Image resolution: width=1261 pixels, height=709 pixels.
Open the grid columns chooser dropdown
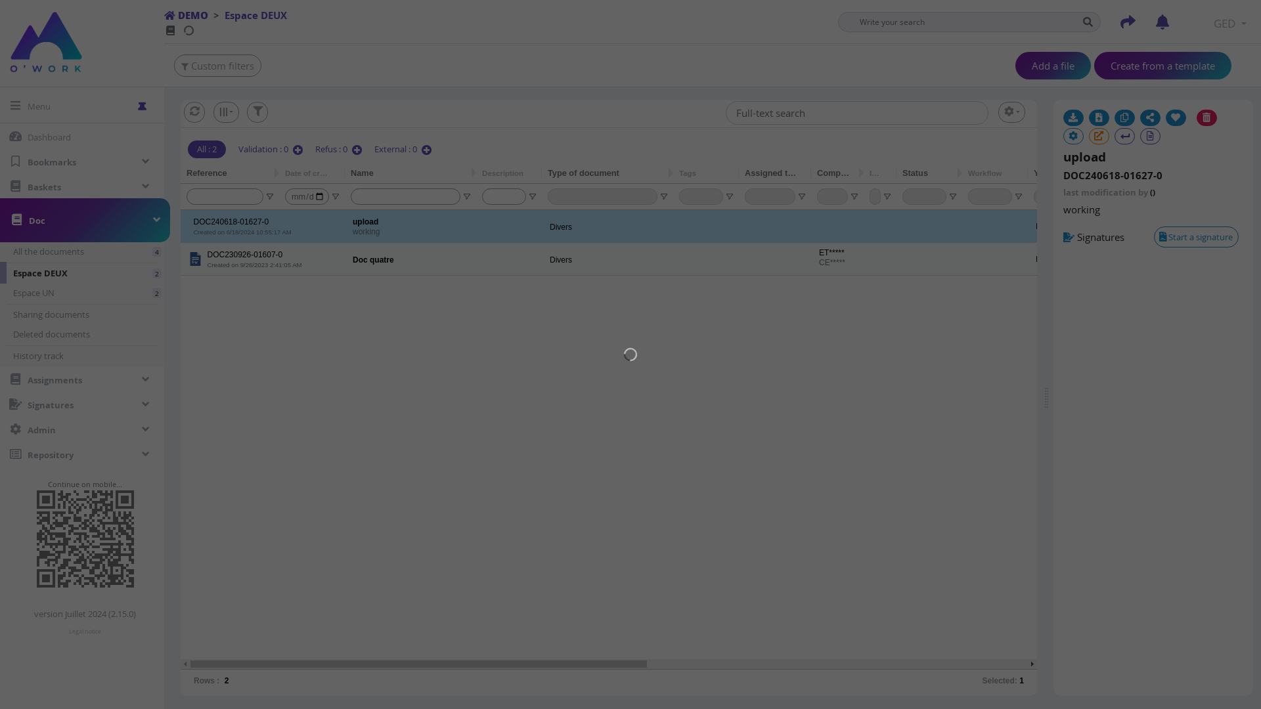click(226, 112)
